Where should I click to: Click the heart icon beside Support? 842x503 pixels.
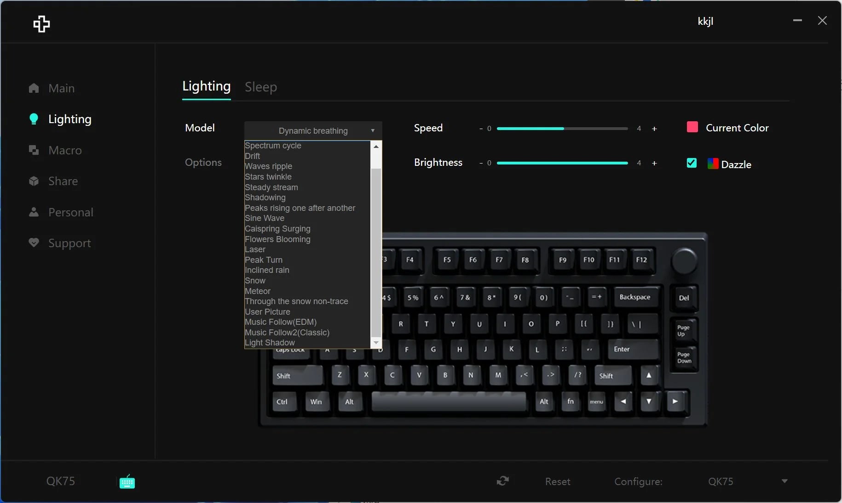(34, 243)
